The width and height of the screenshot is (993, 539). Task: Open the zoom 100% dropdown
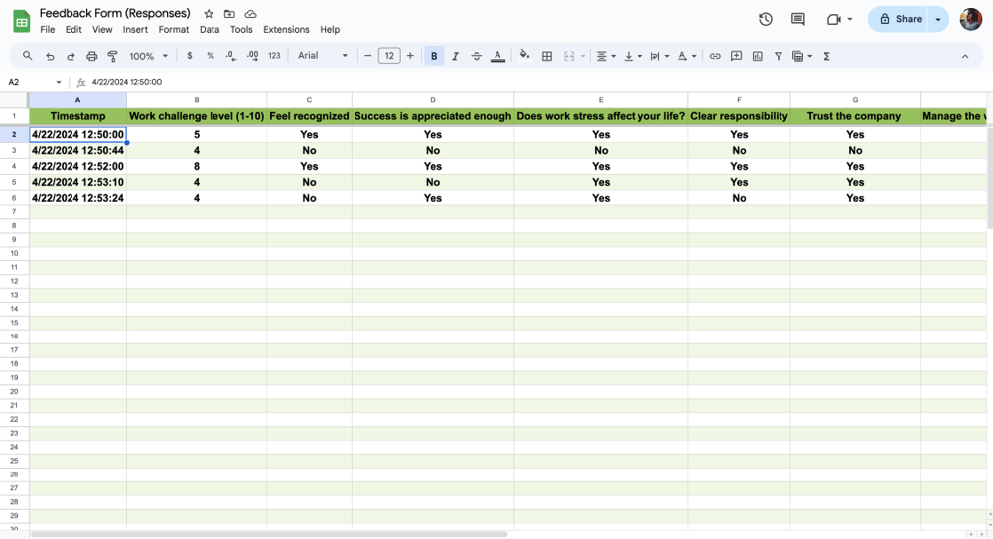tap(148, 57)
